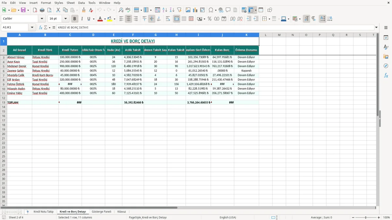This screenshot has width=392, height=220.
Task: Toggle Print Preview
Action: [x=49, y=10]
